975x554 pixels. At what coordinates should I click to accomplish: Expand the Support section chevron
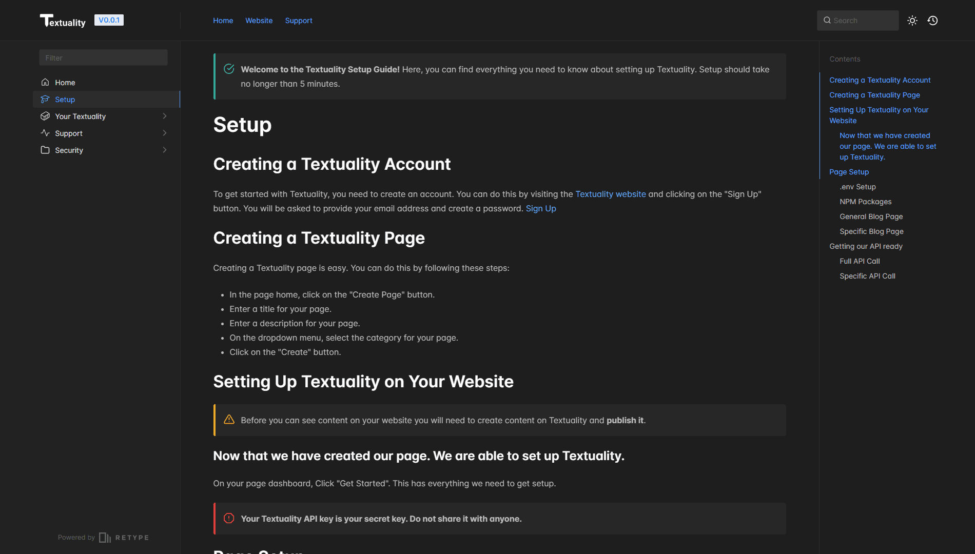pyautogui.click(x=164, y=133)
